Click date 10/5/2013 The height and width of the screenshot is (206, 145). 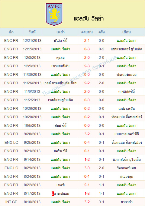pos(32,126)
